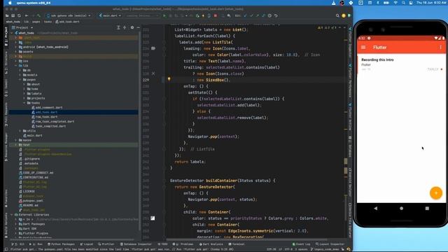Tap the emulator Recents square button
448x252 pixels.
(x=427, y=209)
